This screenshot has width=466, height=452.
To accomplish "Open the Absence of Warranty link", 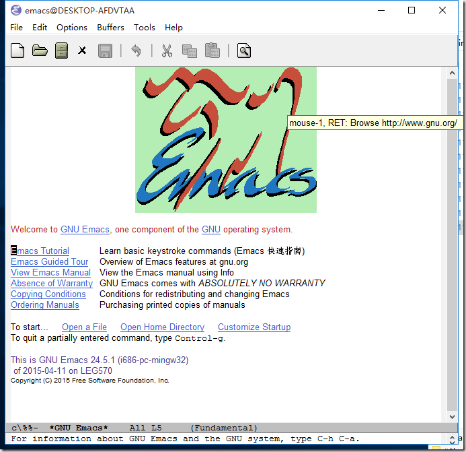I will [x=52, y=283].
